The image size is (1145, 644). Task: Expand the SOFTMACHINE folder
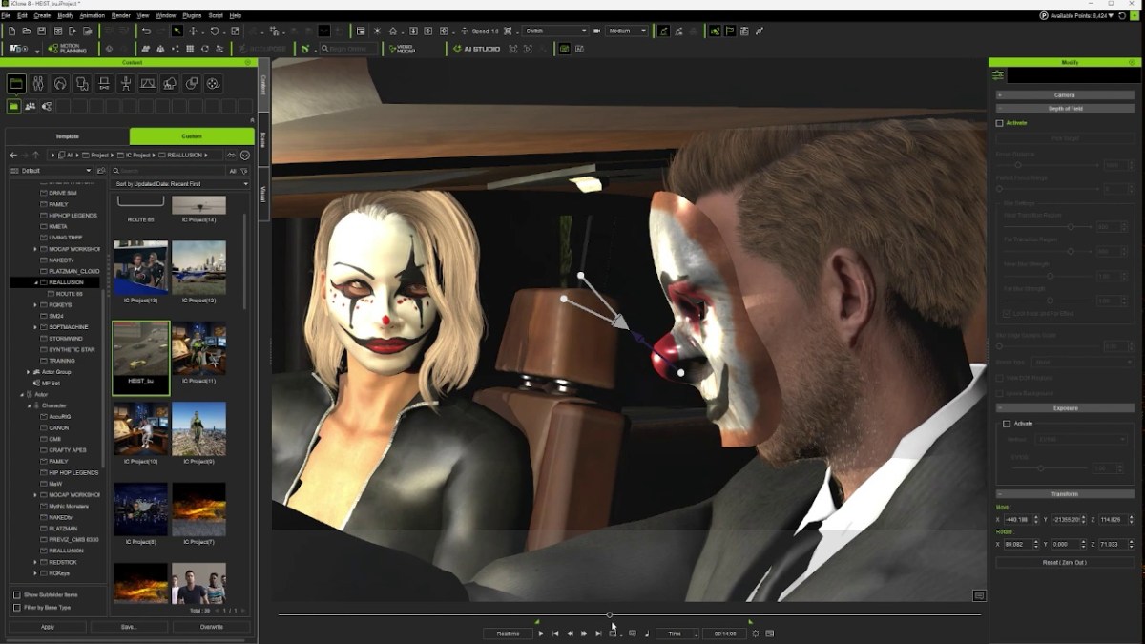35,327
